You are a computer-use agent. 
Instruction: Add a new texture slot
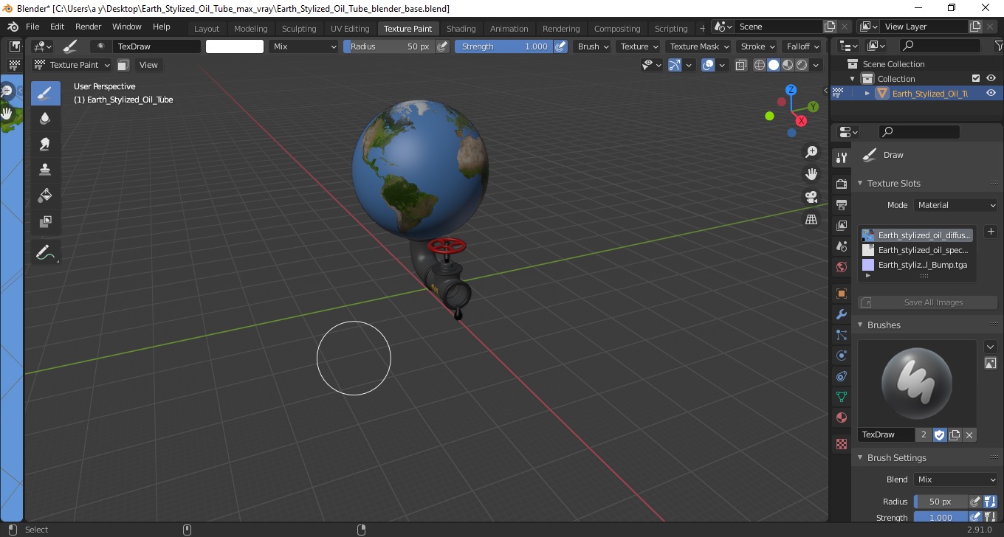pos(991,232)
